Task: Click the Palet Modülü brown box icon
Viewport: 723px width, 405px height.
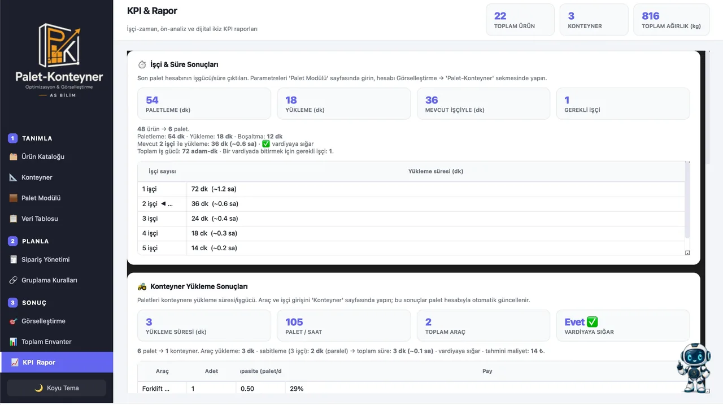Action: pyautogui.click(x=14, y=198)
